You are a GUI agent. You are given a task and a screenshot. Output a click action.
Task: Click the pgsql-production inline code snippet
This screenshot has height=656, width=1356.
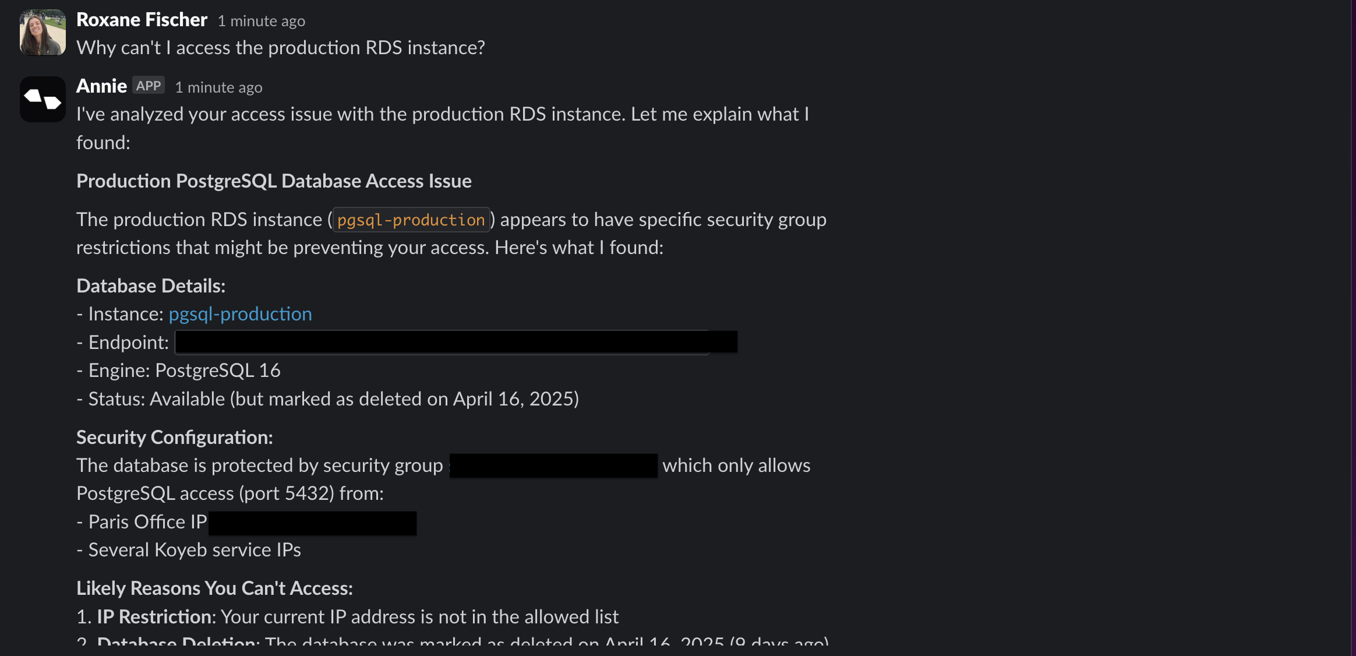pos(411,220)
